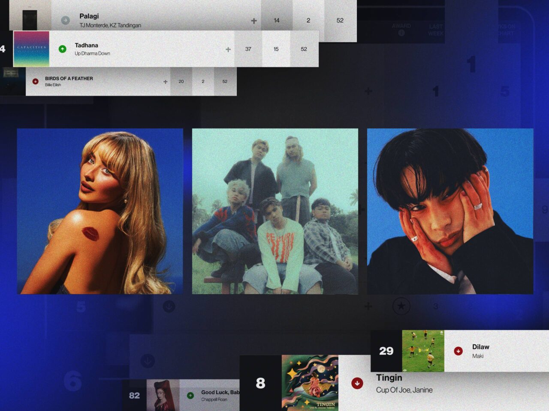549x411 pixels.
Task: Open the Tingin album artwork
Action: click(310, 383)
